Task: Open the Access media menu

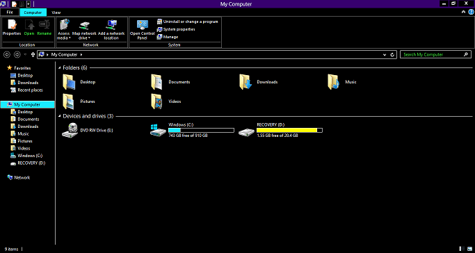Action: tap(64, 29)
